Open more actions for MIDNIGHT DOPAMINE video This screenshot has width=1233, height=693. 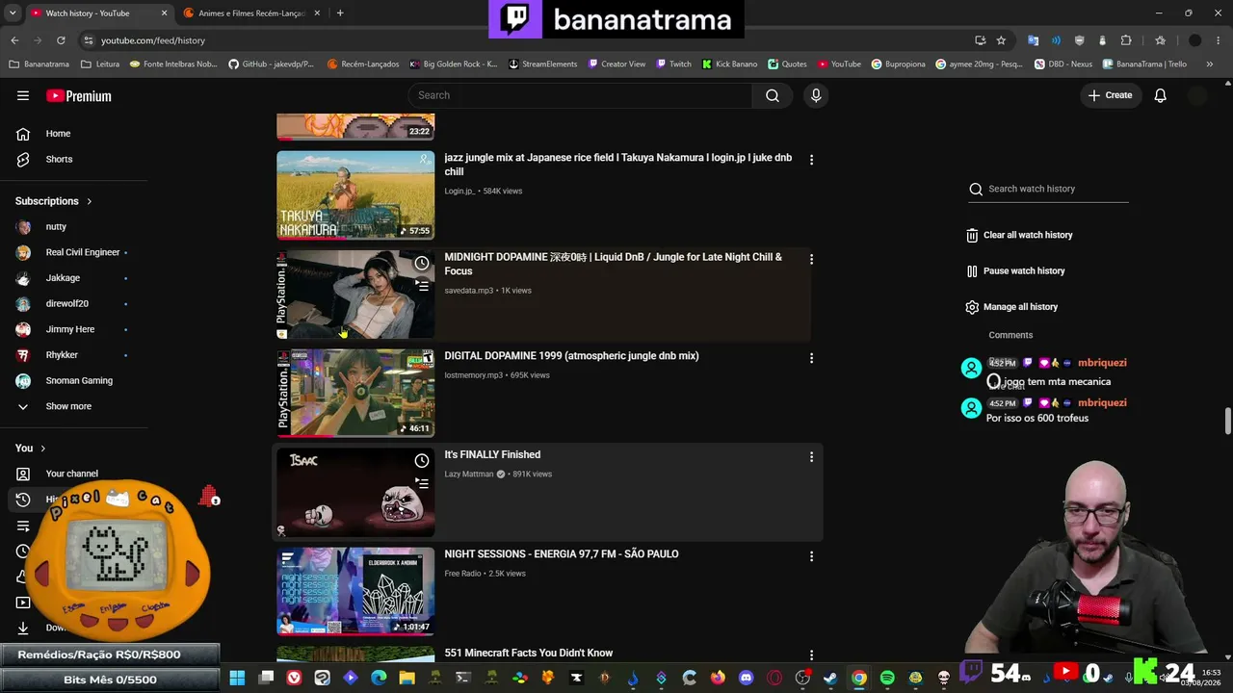(811, 259)
